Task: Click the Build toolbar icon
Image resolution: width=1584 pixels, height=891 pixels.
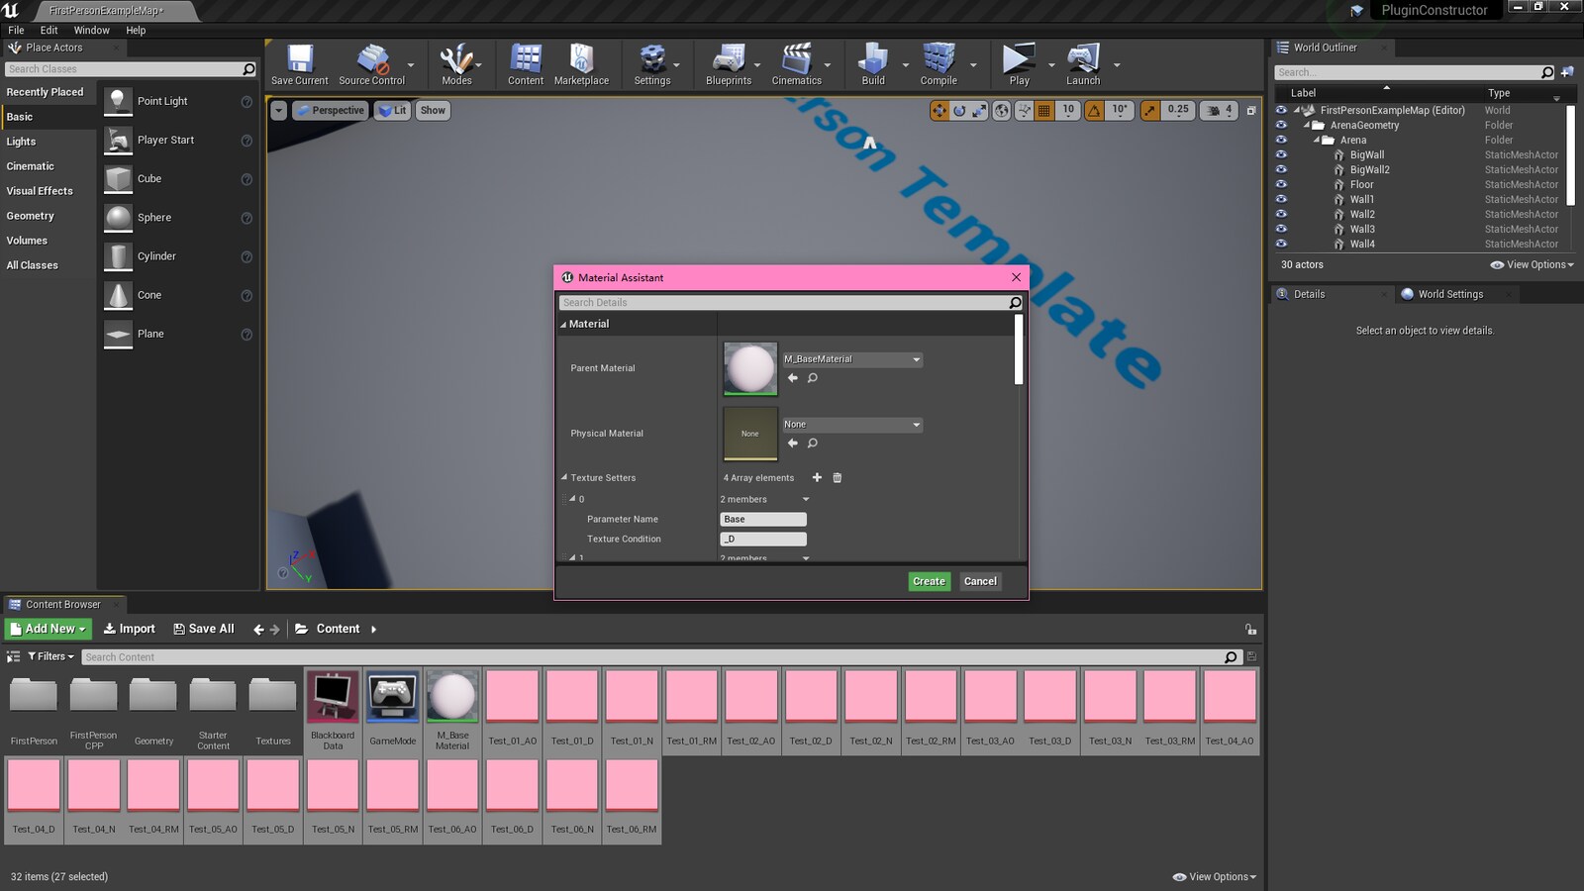Action: (871, 63)
